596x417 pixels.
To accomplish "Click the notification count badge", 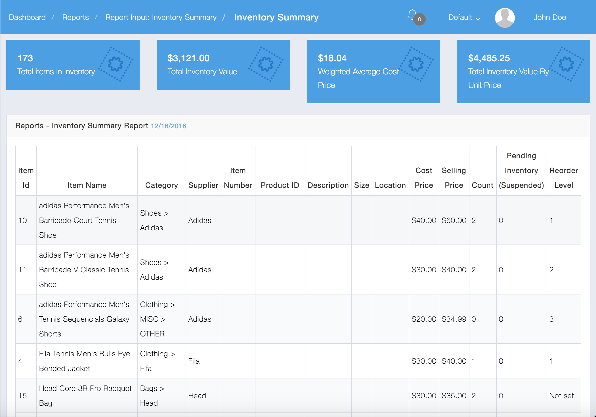I will pos(419,19).
